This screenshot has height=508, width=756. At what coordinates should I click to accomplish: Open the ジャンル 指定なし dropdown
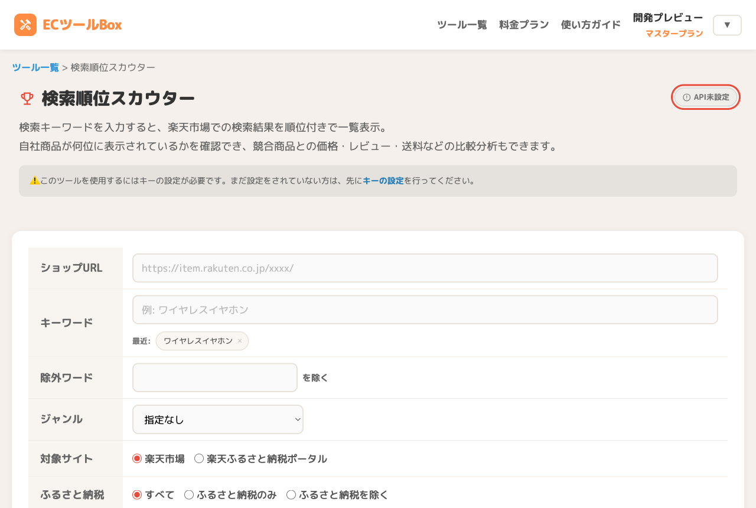click(x=218, y=419)
